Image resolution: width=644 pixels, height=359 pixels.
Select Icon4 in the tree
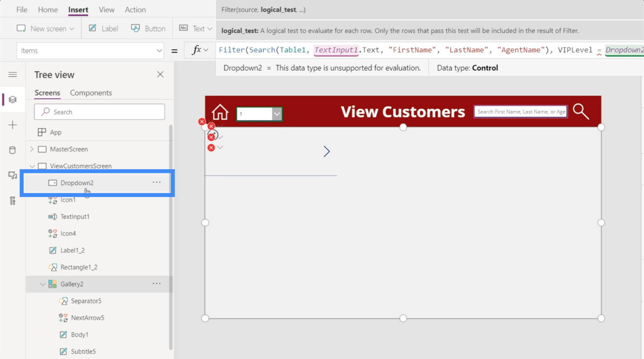point(68,233)
